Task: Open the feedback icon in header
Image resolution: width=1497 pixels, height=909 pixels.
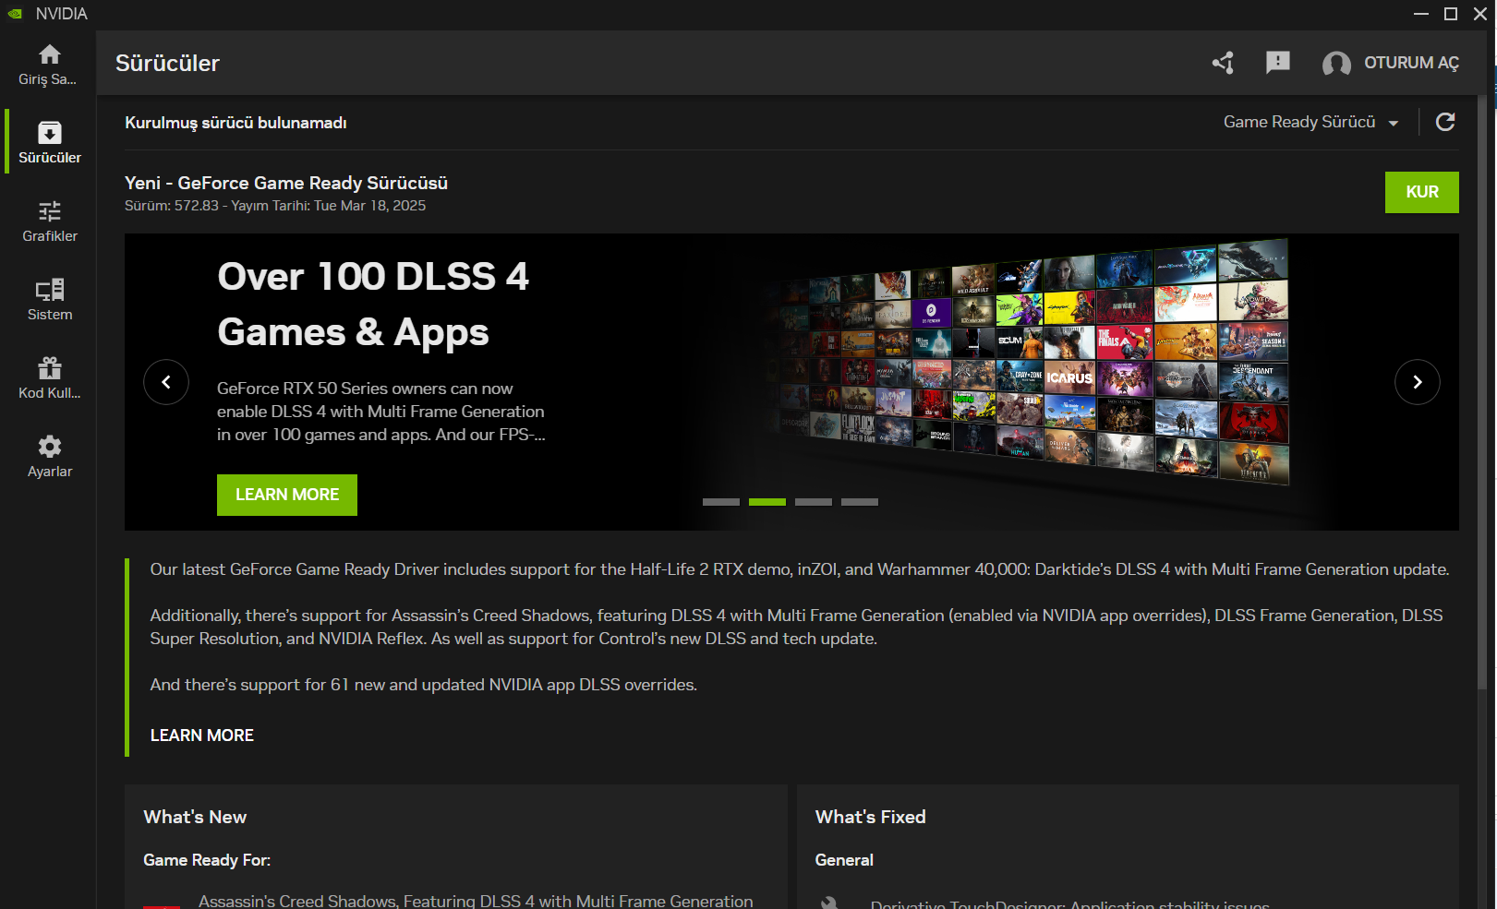Action: click(1278, 63)
